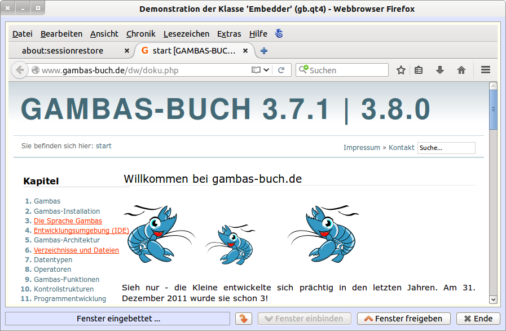Toggle reader view icon in address bar
The image size is (506, 331).
[x=257, y=70]
